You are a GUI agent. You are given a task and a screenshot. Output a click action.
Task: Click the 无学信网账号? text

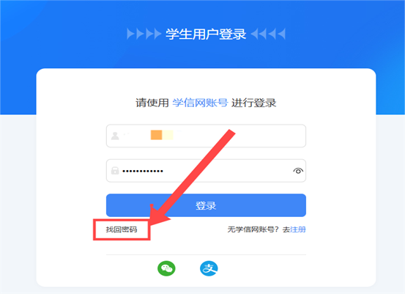tap(253, 229)
